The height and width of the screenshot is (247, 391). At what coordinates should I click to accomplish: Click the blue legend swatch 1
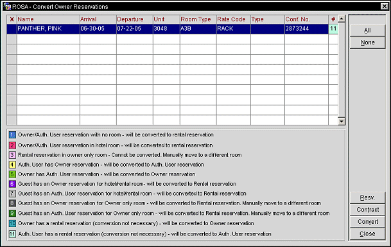12,135
